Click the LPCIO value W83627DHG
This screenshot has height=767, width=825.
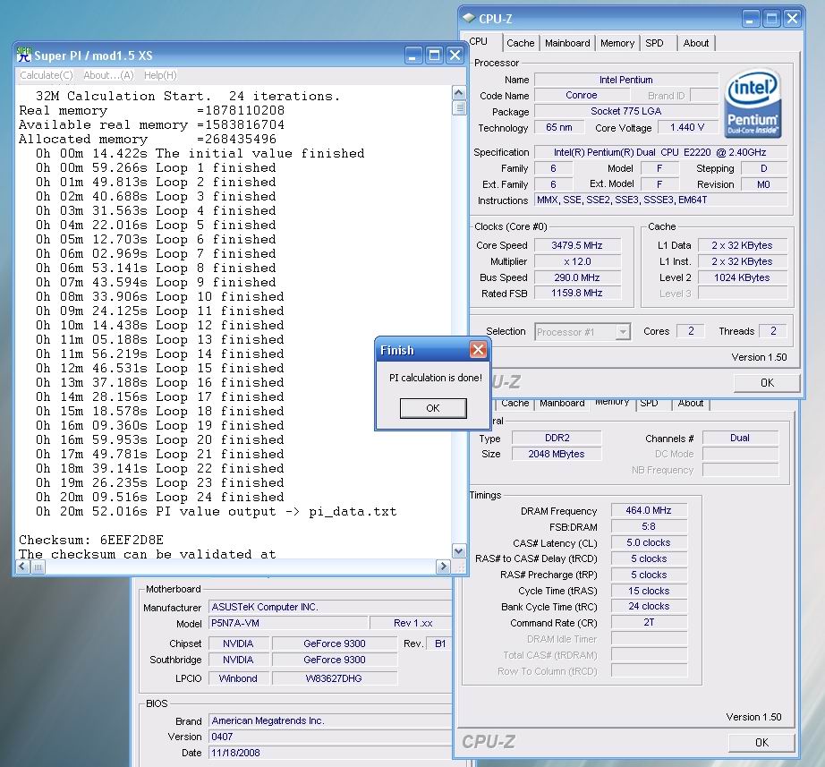coord(334,678)
